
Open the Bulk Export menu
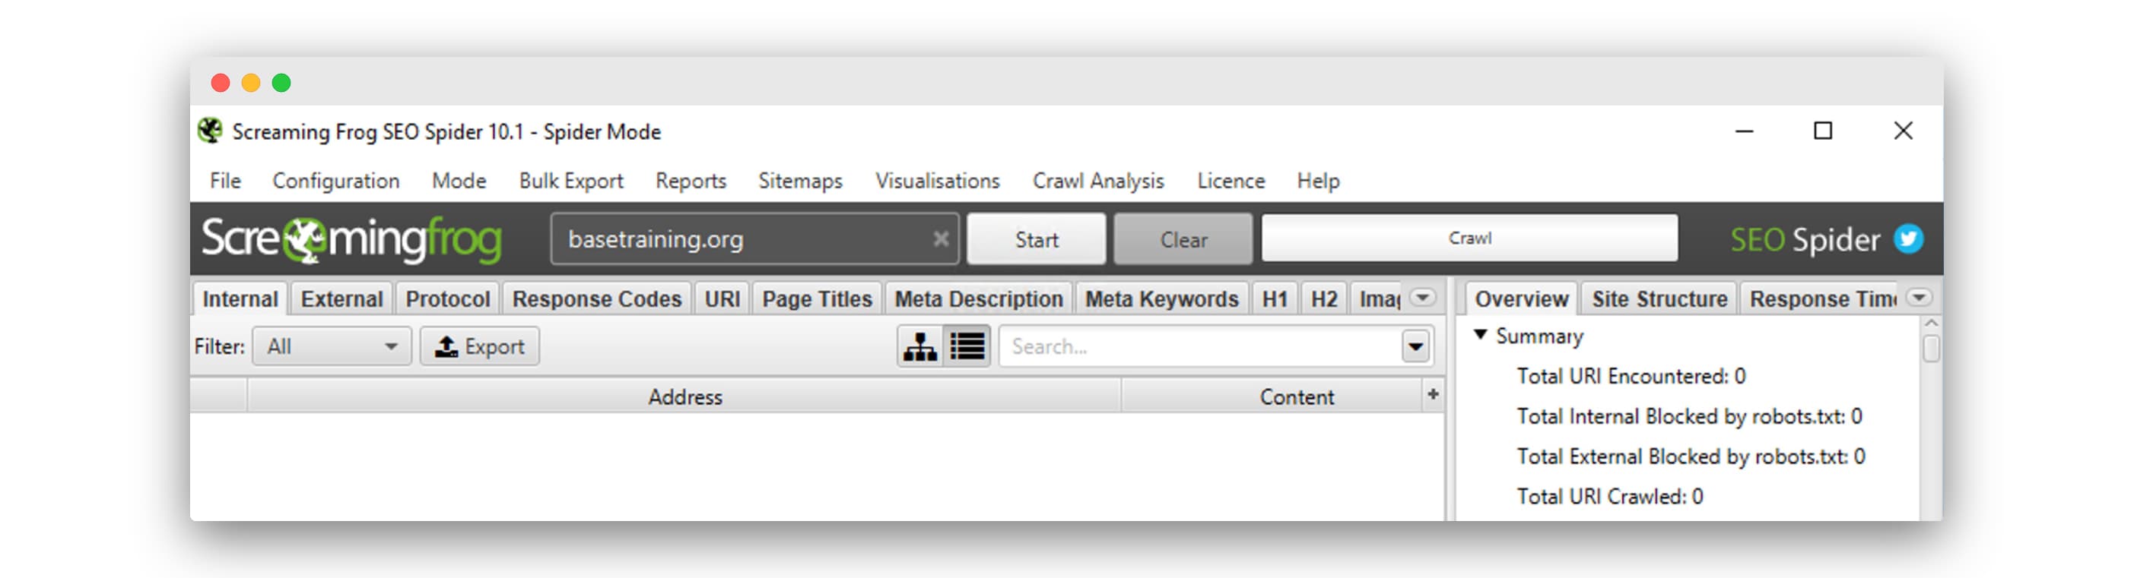[x=571, y=180]
